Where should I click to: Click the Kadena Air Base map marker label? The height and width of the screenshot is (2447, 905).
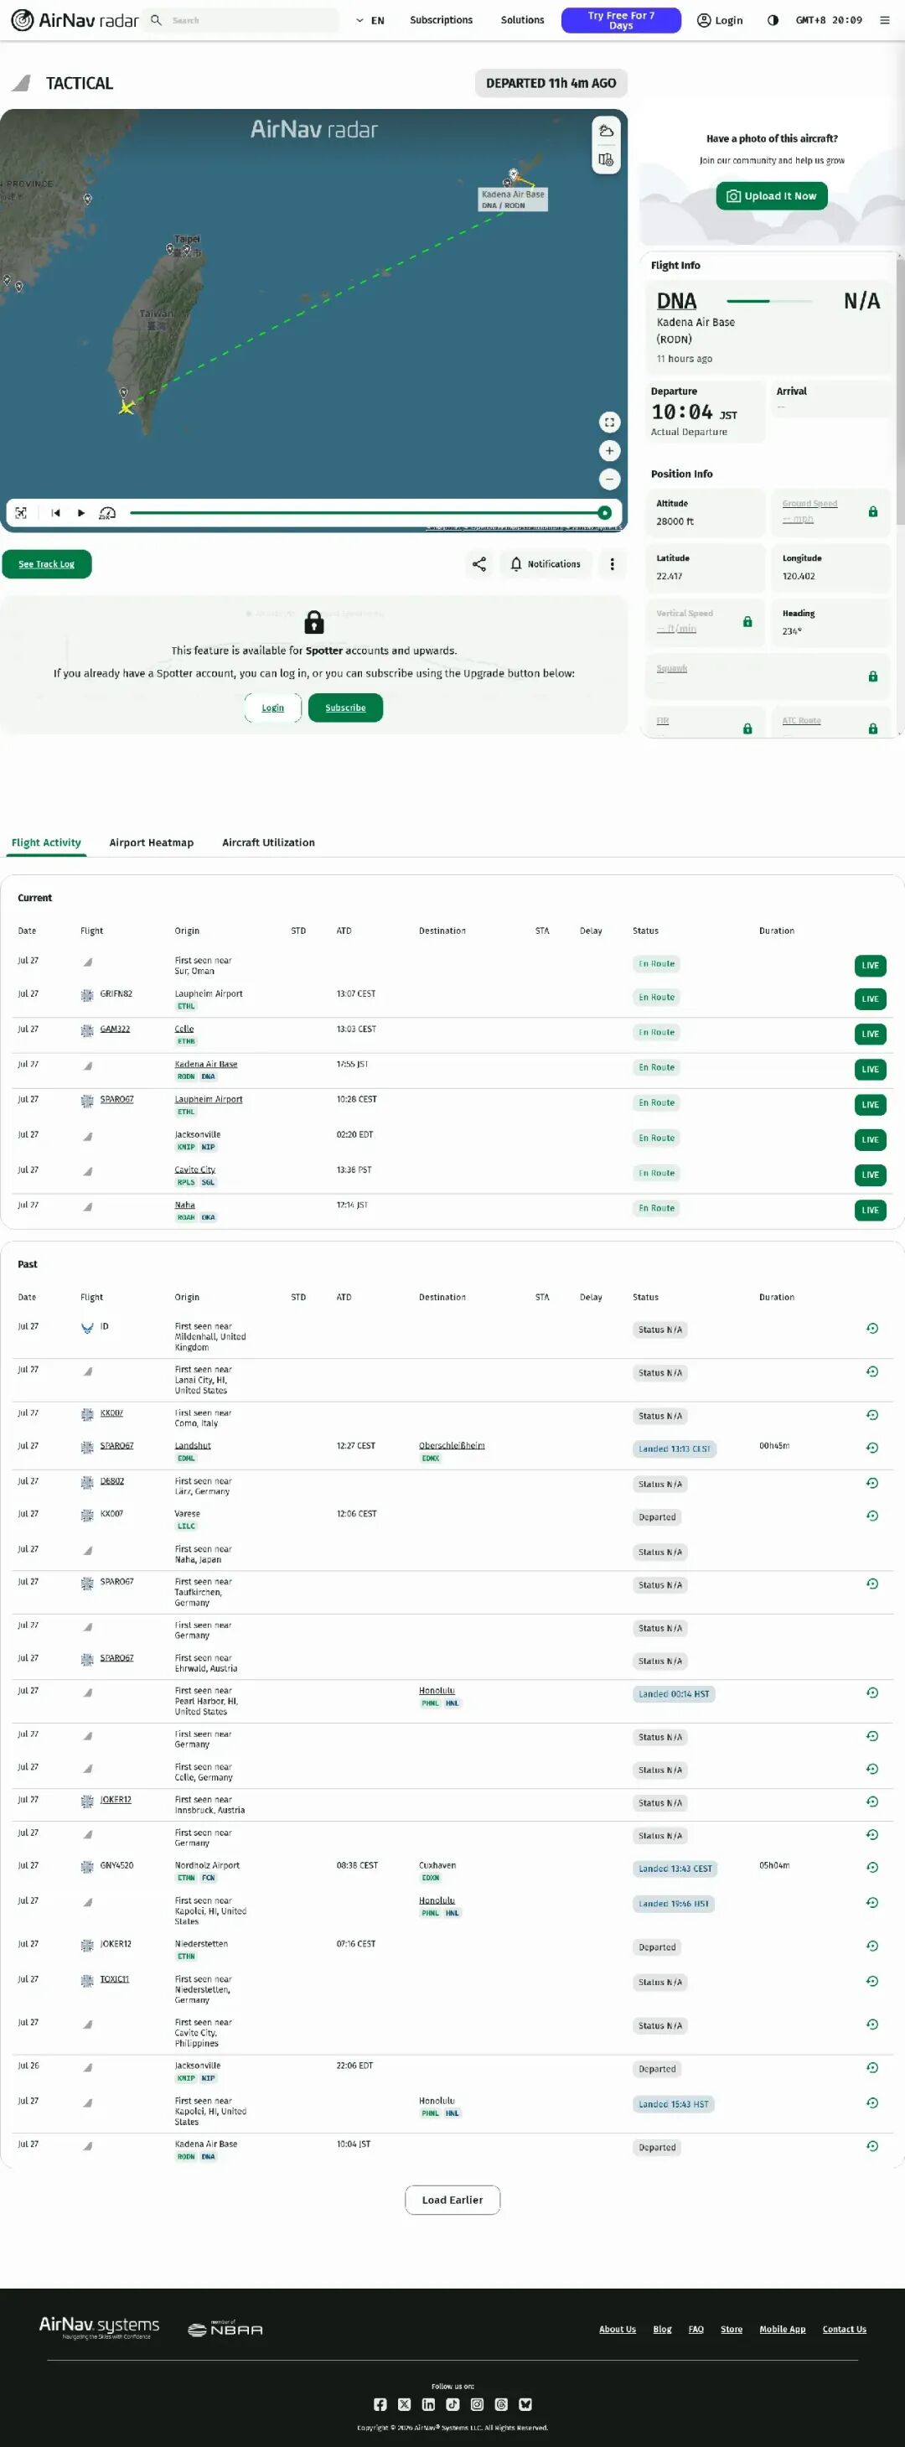(x=513, y=199)
